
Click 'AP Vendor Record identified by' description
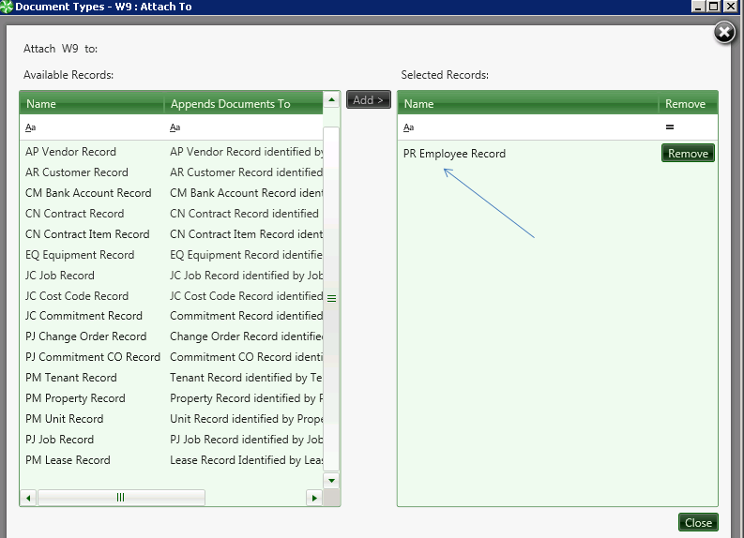pos(246,152)
